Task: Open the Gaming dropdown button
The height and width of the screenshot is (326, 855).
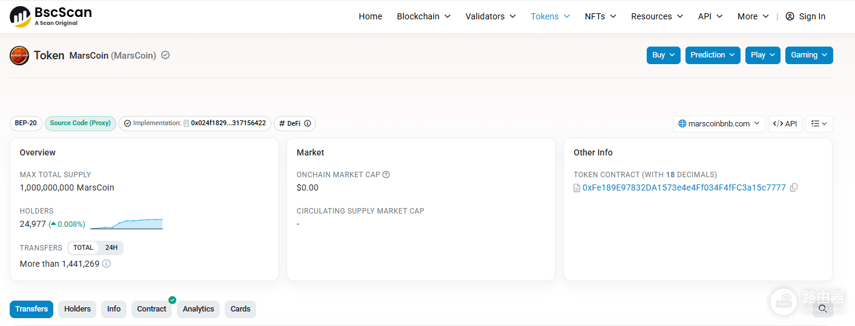Action: (x=809, y=55)
